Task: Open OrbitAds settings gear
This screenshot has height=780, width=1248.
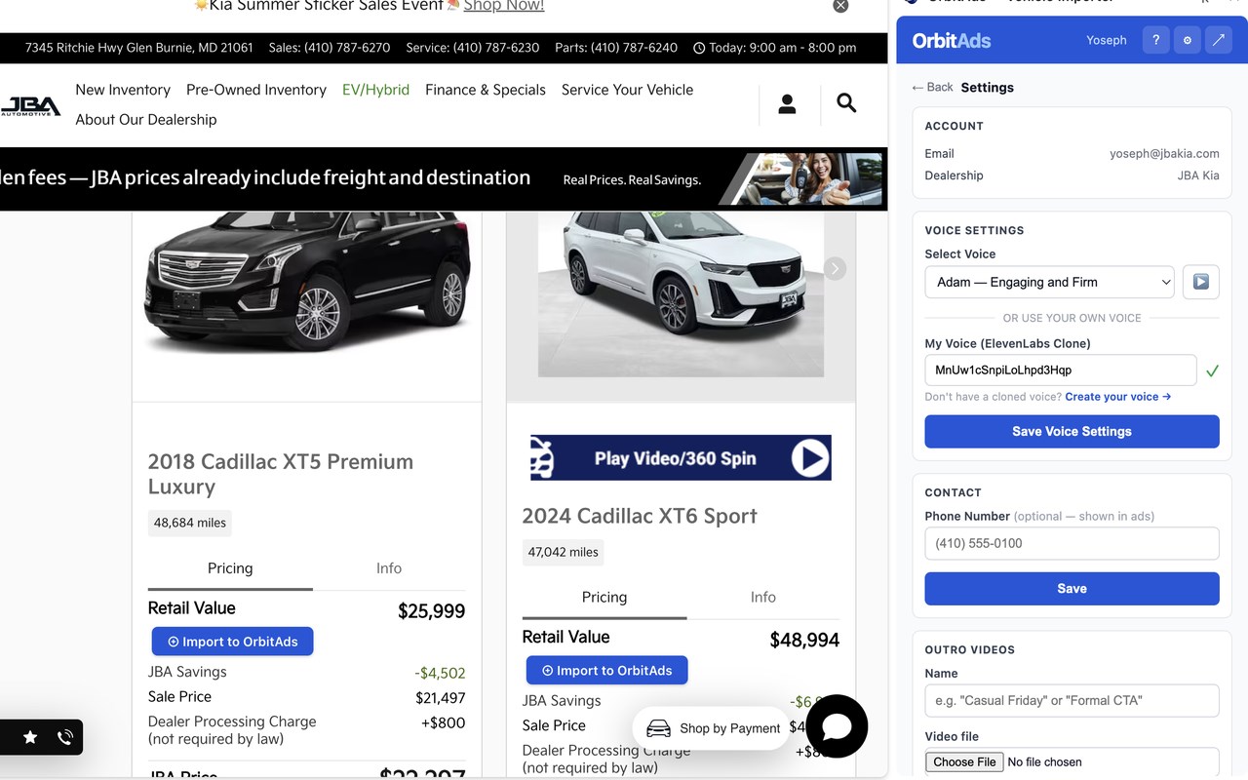Action: coord(1187,40)
